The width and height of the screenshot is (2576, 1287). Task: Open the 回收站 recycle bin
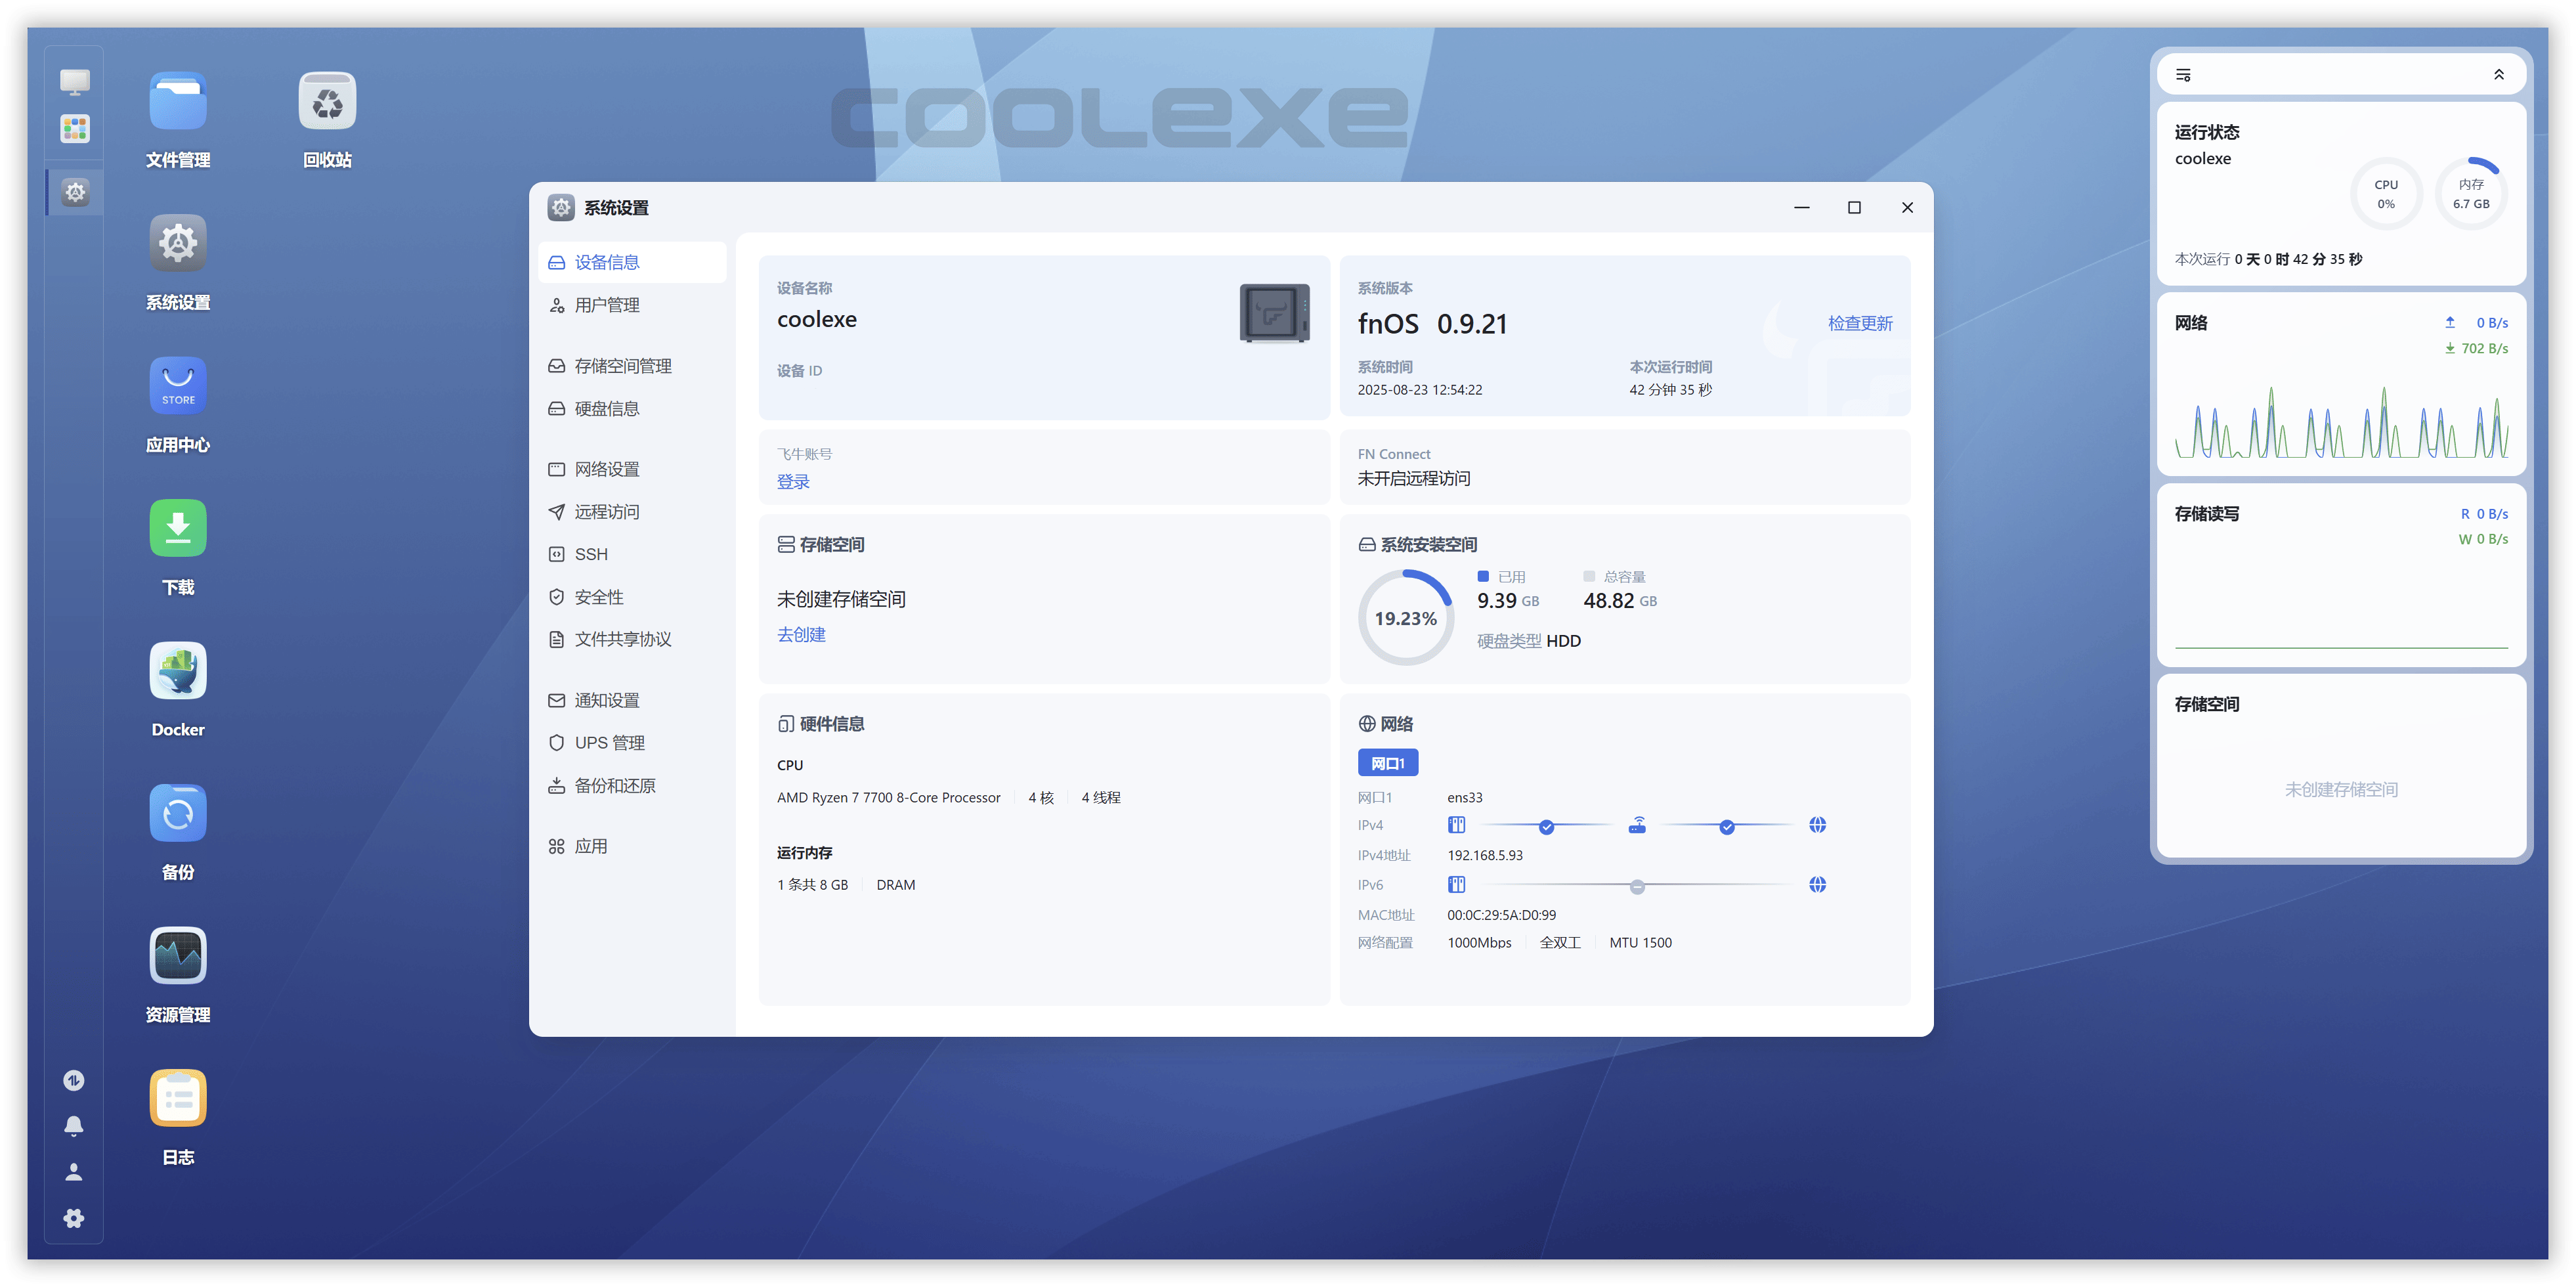[326, 99]
